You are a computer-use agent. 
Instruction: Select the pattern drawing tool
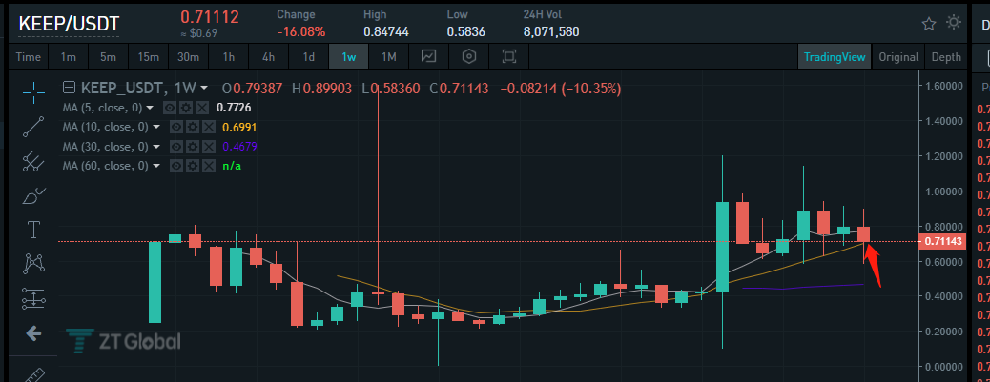pyautogui.click(x=33, y=264)
